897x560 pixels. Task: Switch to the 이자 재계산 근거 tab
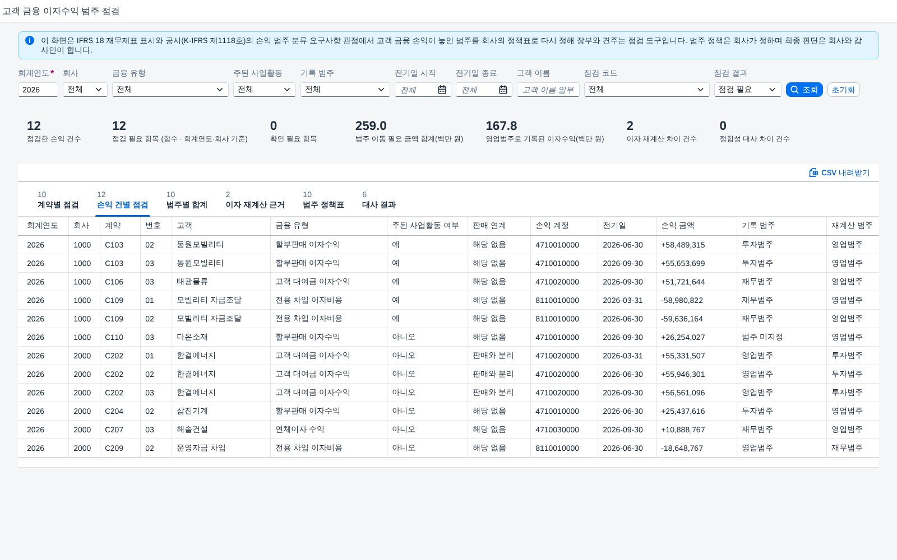tap(255, 200)
